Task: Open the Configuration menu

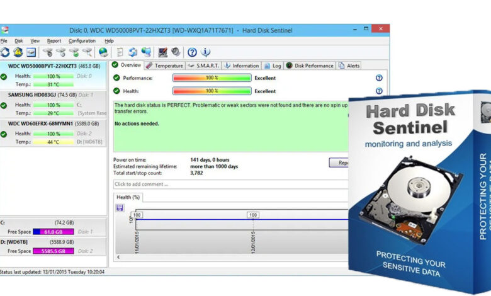Action: click(x=82, y=41)
